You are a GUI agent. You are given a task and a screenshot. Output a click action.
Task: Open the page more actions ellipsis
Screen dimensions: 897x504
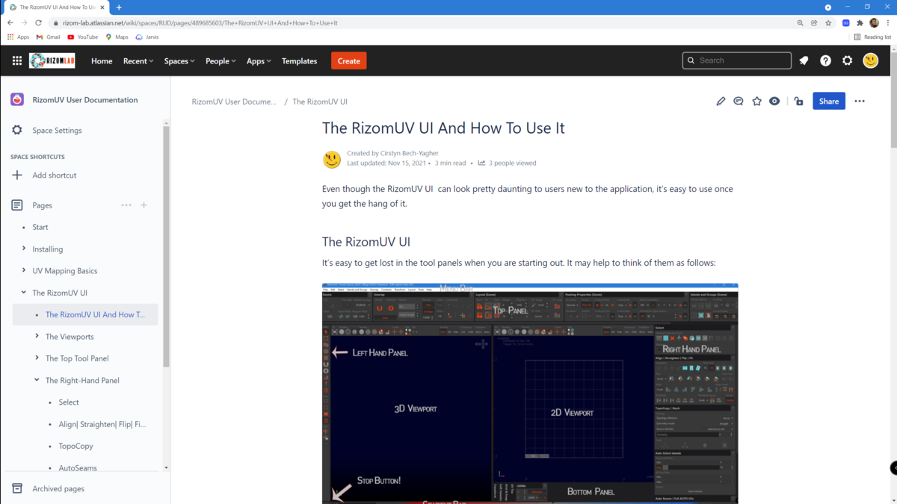pyautogui.click(x=859, y=101)
